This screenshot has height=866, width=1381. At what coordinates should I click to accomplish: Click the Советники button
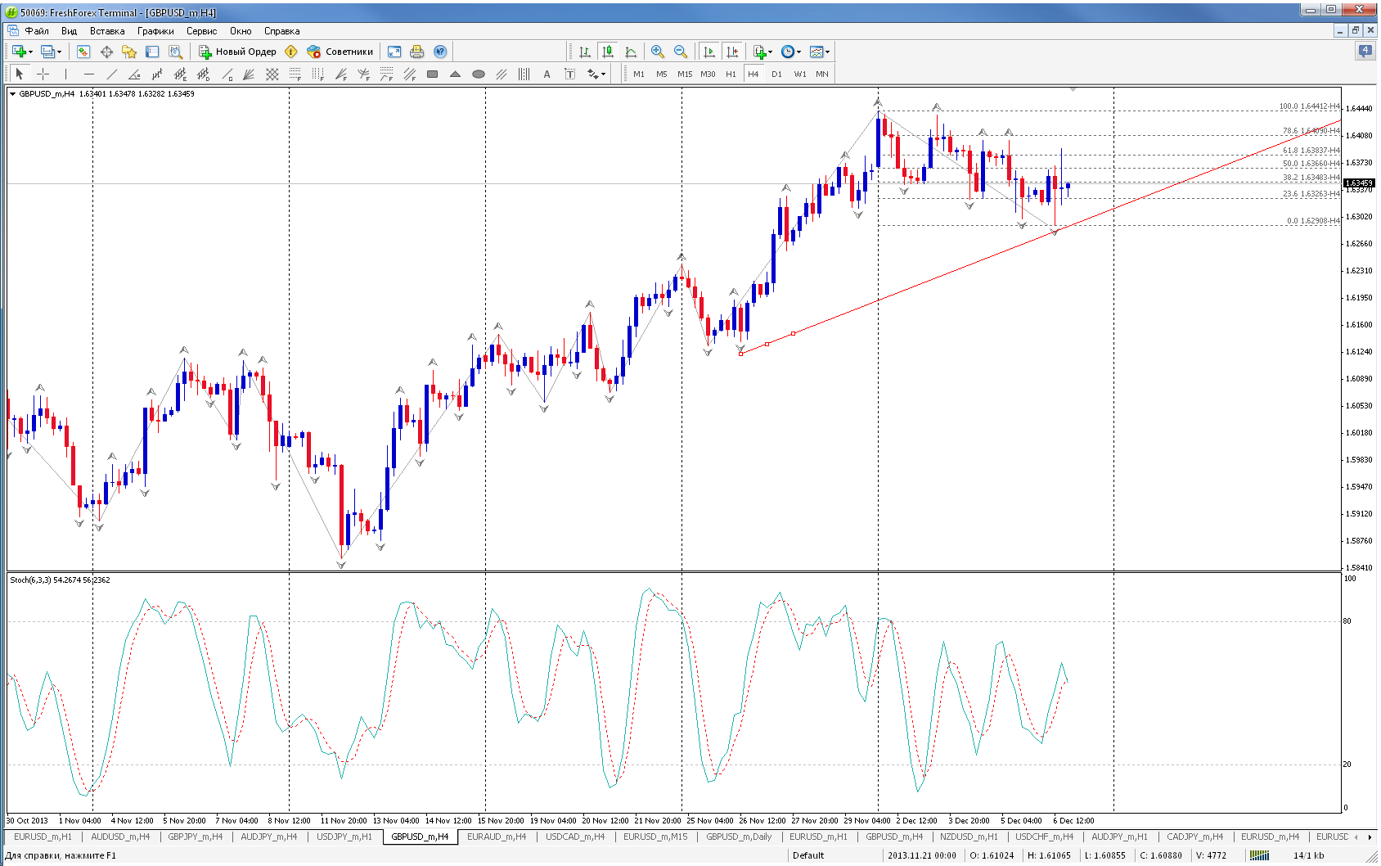point(340,52)
